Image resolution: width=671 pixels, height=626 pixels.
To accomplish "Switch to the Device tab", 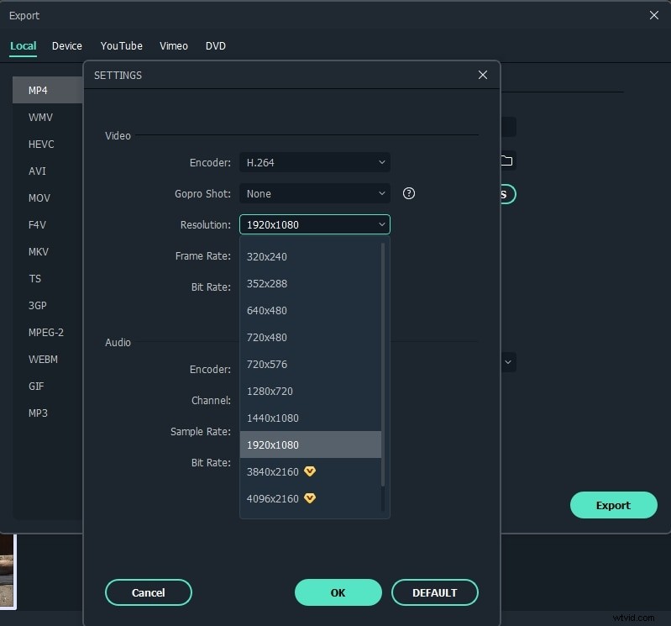I will point(67,46).
